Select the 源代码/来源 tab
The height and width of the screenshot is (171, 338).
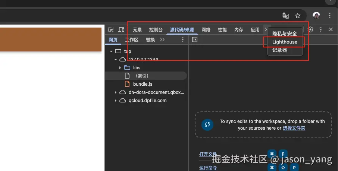tap(182, 30)
